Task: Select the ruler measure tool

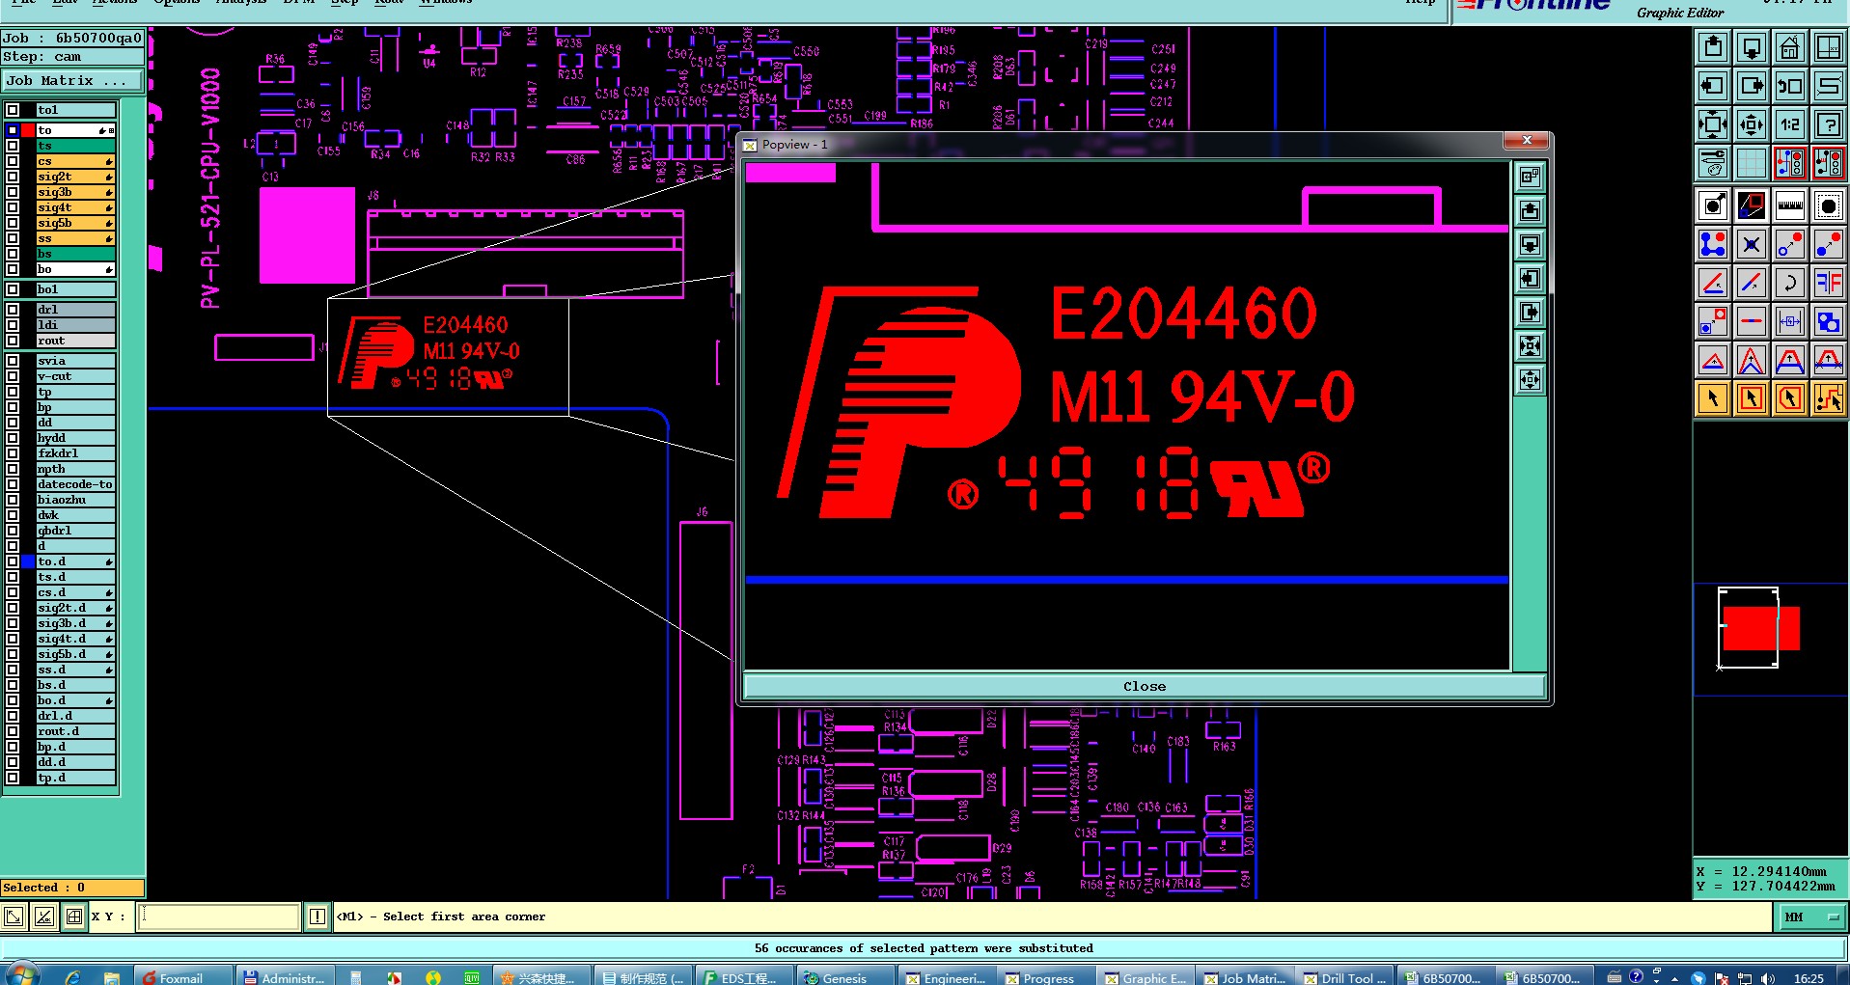Action: tap(1790, 205)
